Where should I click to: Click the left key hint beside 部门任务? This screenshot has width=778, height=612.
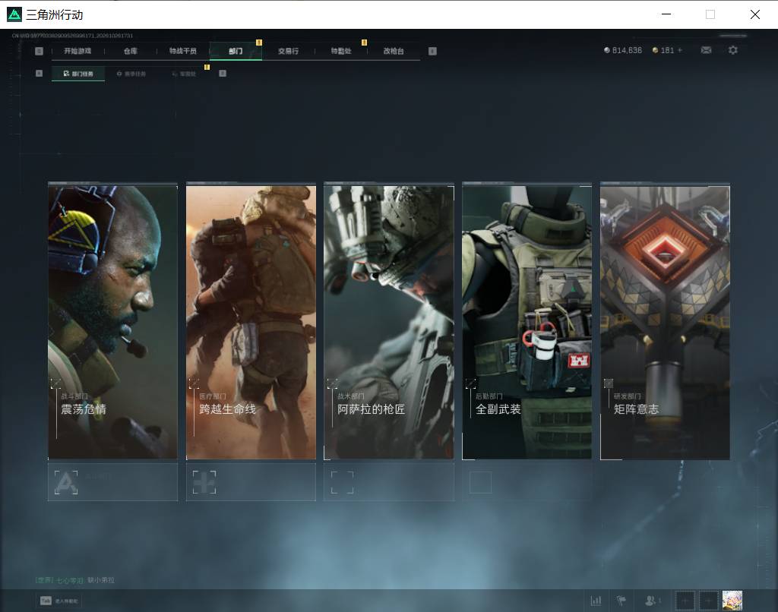[x=40, y=74]
